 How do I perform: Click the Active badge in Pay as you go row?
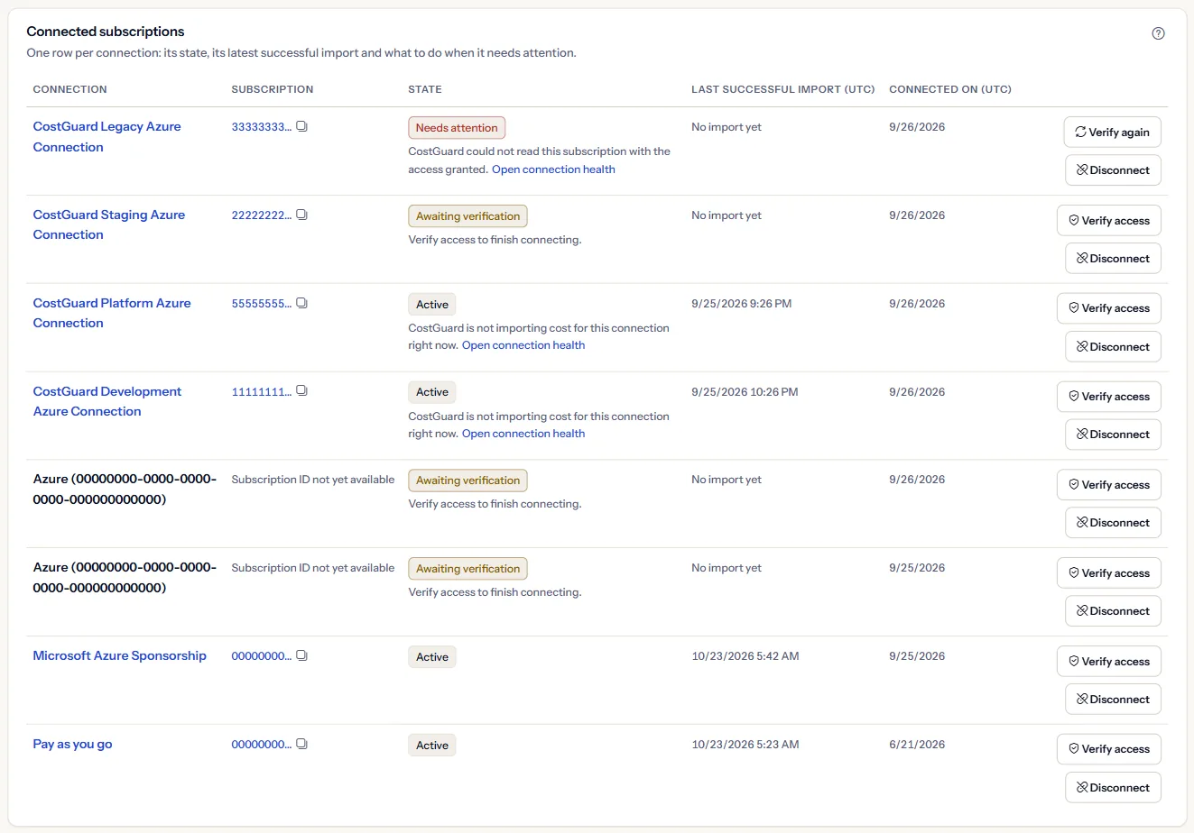click(432, 746)
